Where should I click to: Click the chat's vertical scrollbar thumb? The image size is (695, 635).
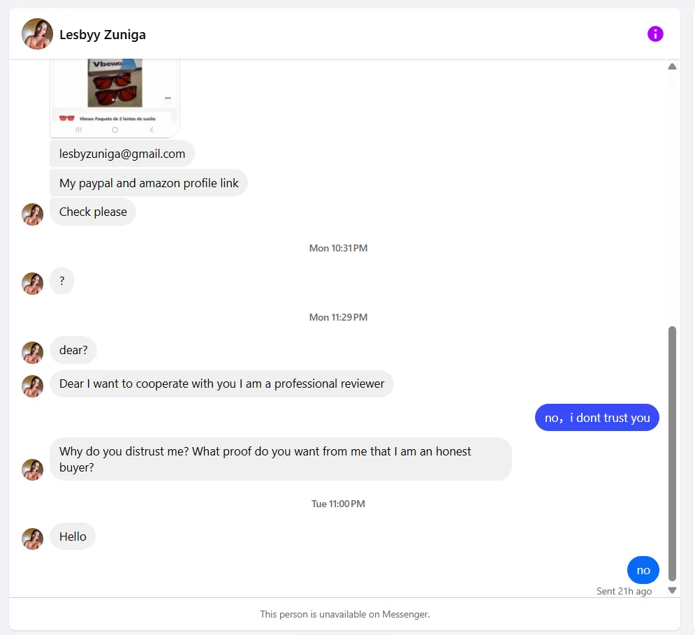[672, 453]
